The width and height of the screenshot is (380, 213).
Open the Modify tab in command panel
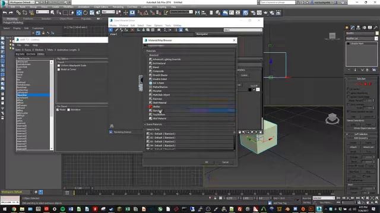click(x=353, y=28)
